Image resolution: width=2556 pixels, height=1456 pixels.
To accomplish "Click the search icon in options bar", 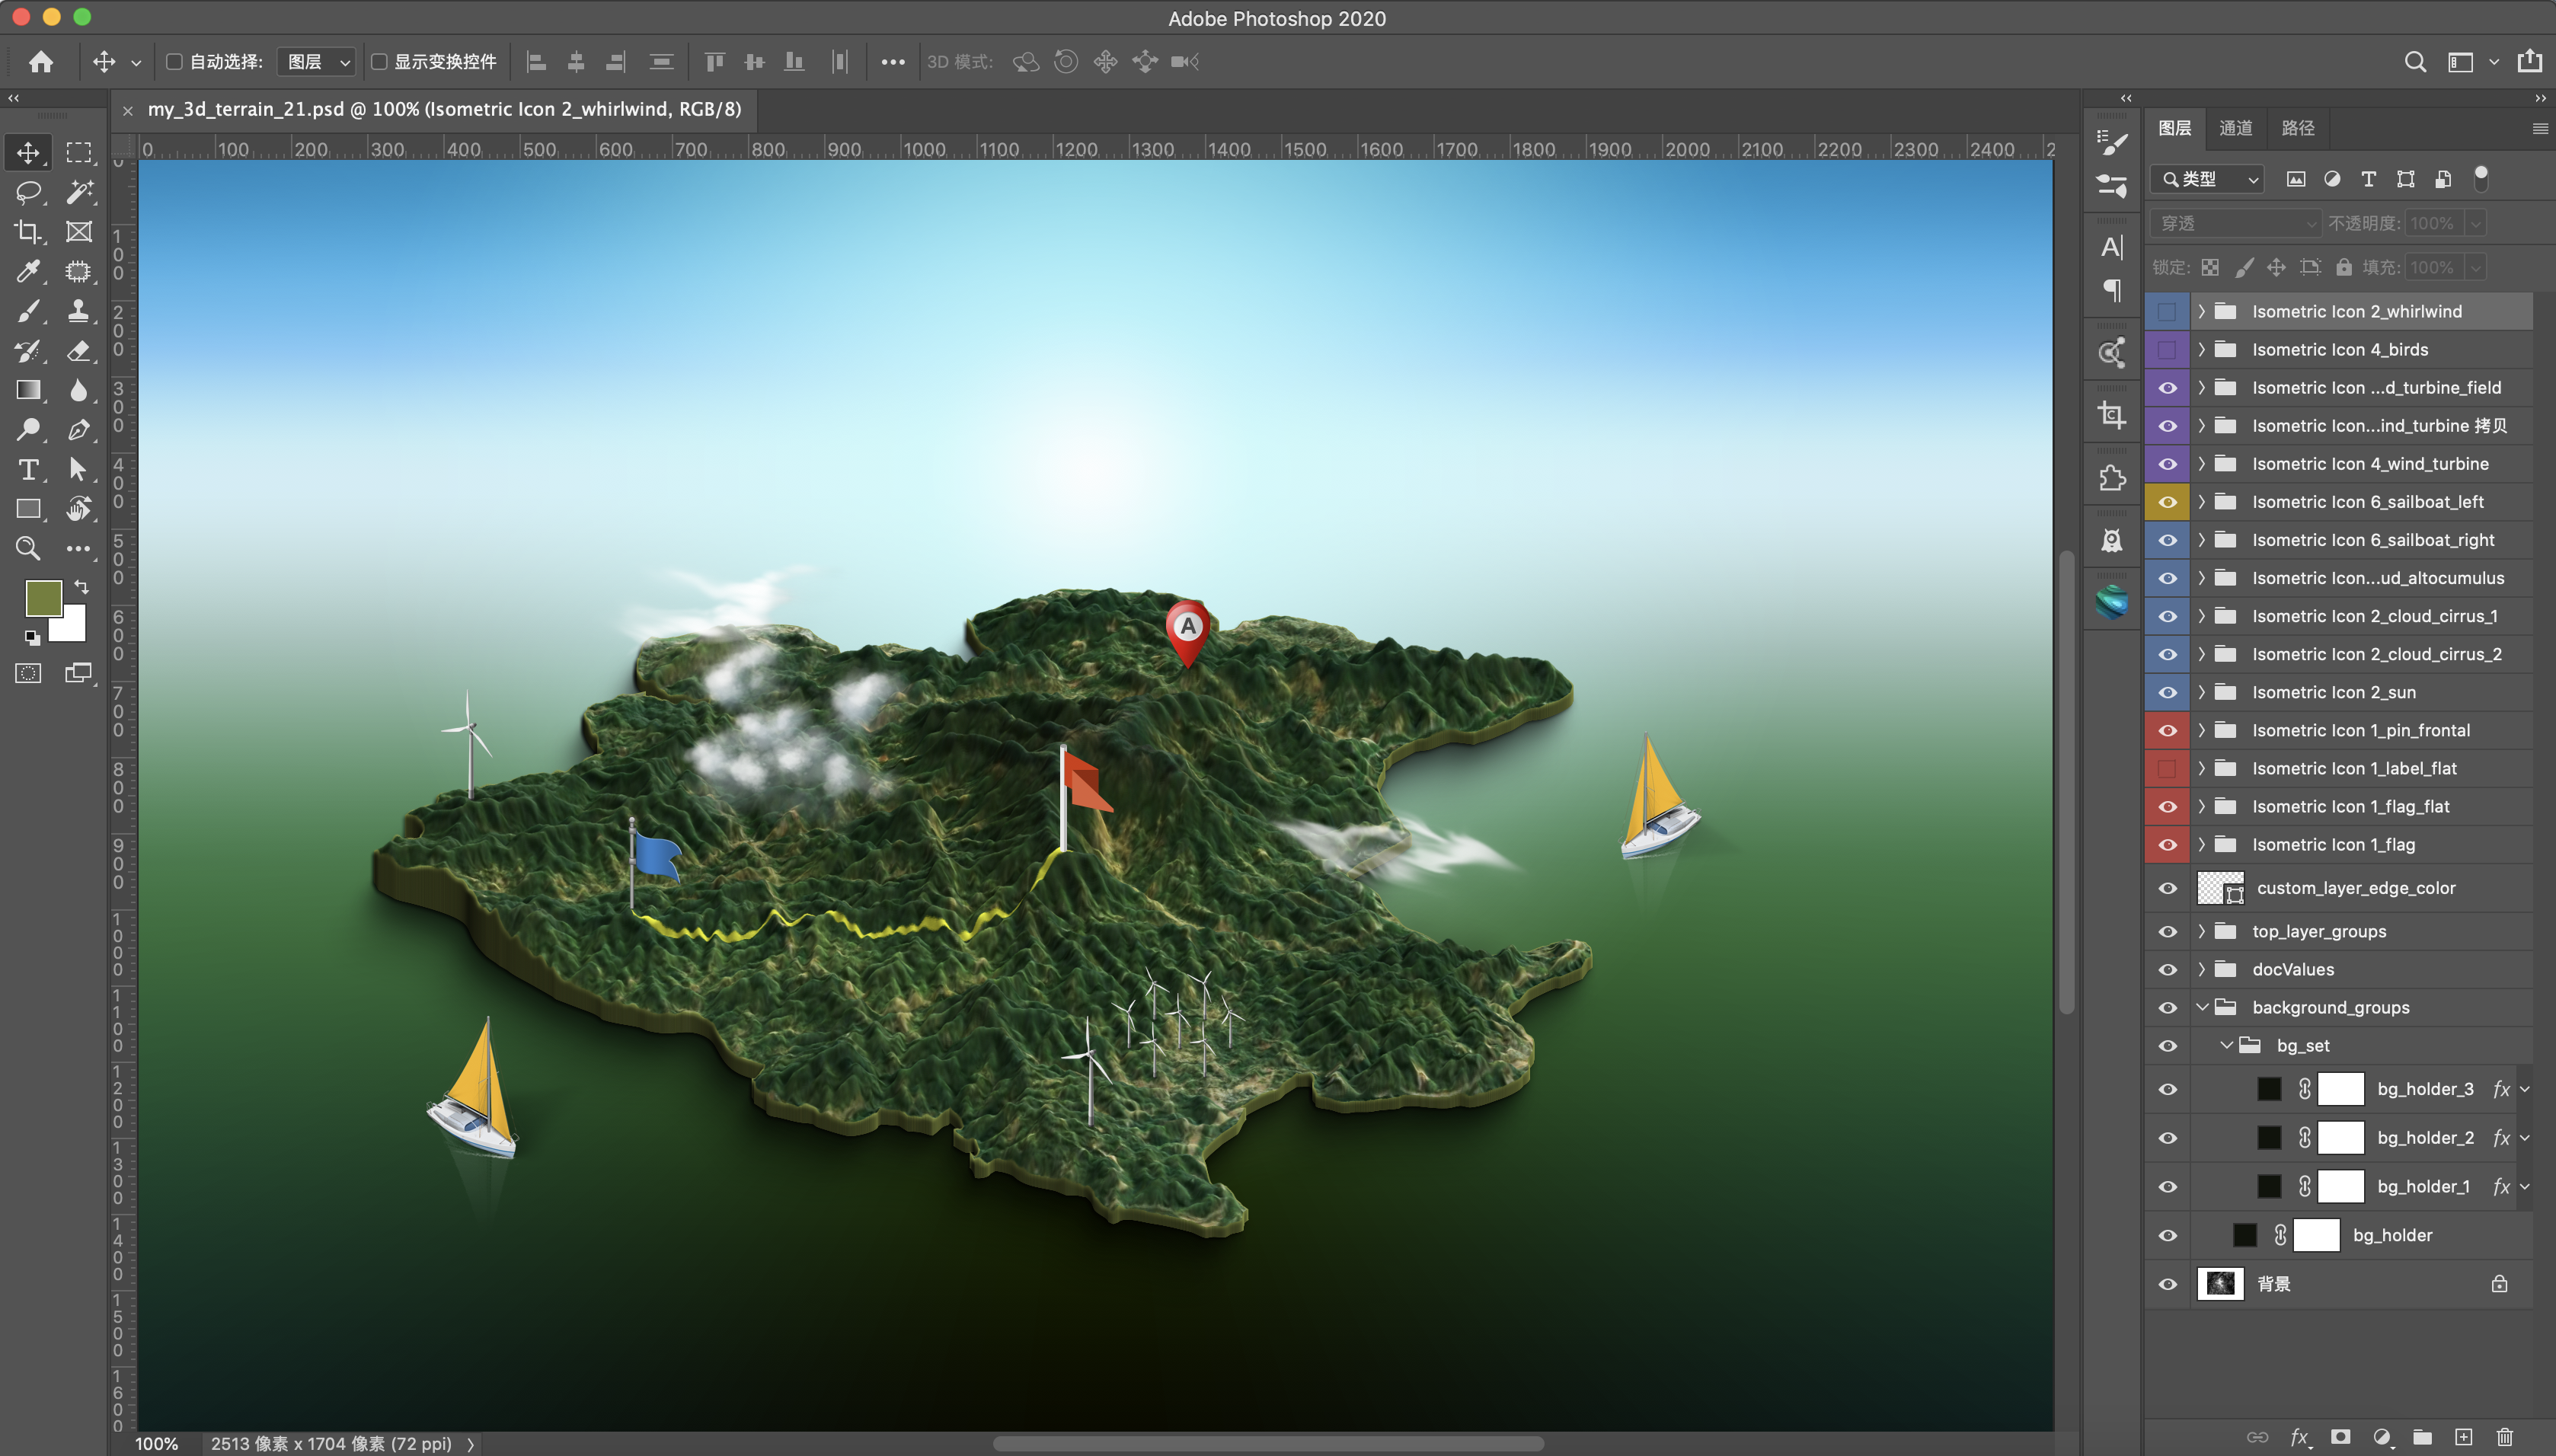I will coord(2415,62).
